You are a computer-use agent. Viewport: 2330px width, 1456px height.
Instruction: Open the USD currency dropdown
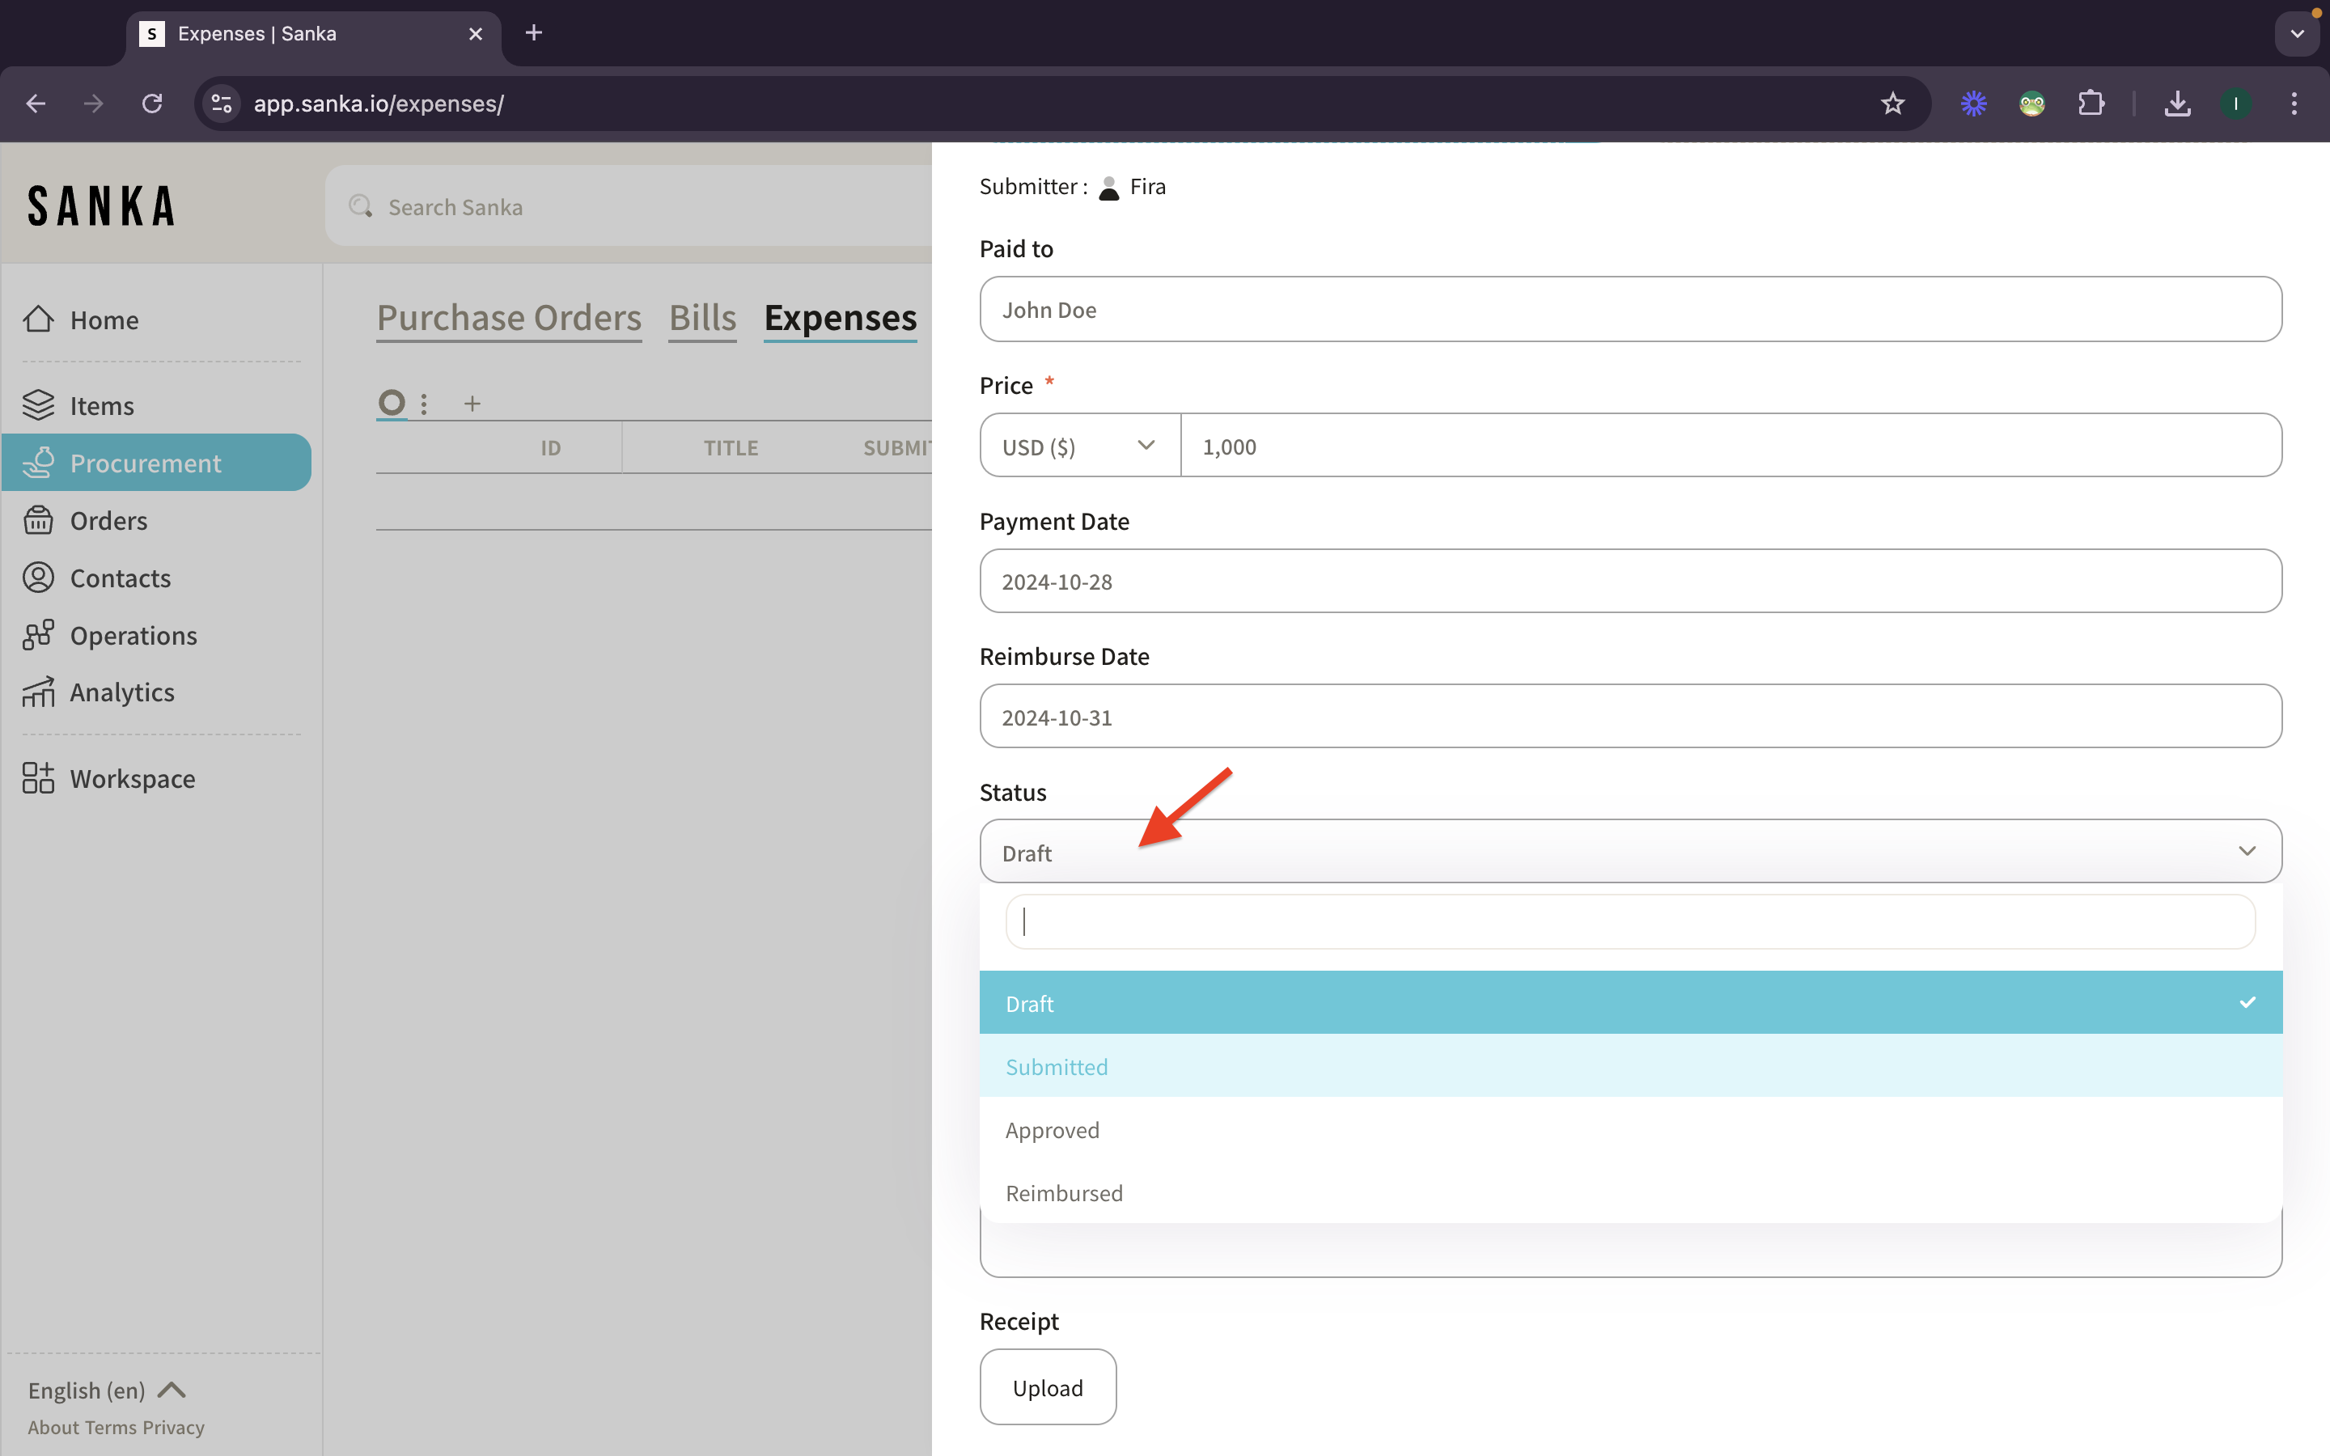[1078, 446]
